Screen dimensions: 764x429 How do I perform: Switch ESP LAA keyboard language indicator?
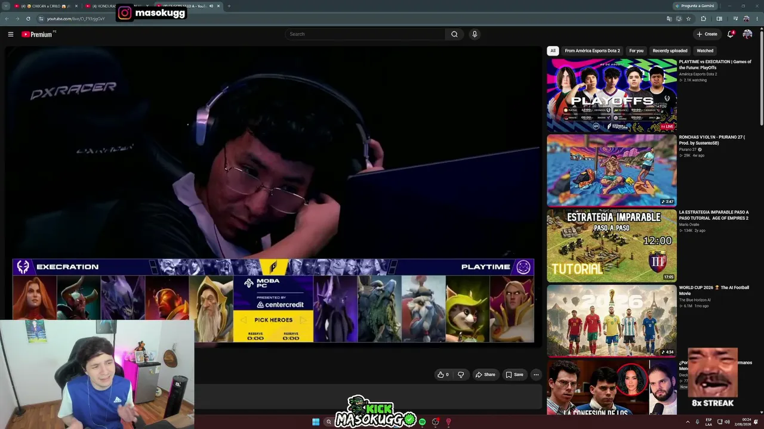709,422
